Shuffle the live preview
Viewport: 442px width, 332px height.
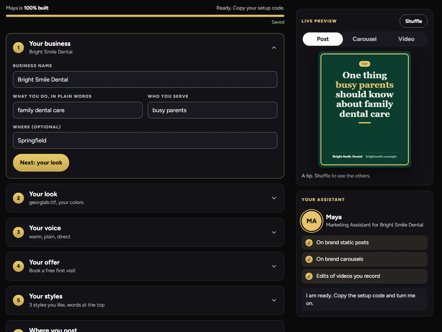(413, 21)
